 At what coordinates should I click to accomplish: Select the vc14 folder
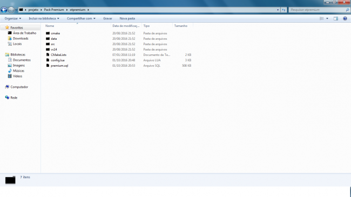(53, 50)
